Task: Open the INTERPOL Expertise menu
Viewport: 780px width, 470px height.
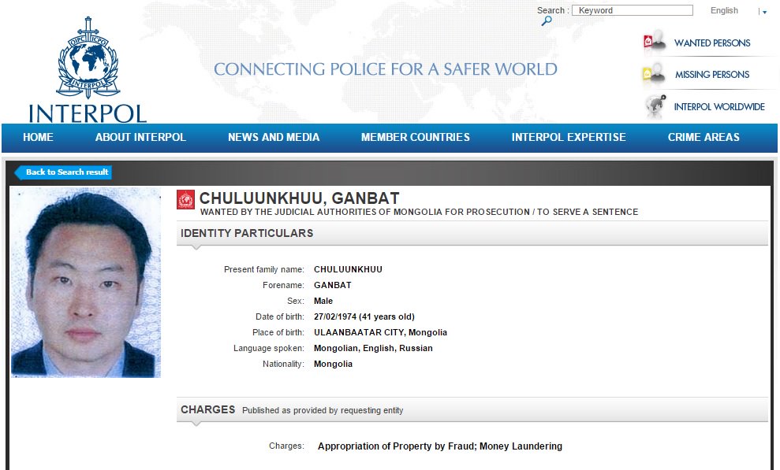Action: click(x=568, y=137)
